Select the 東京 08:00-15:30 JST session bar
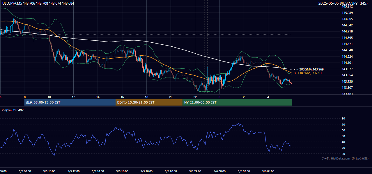 [x=70, y=102]
